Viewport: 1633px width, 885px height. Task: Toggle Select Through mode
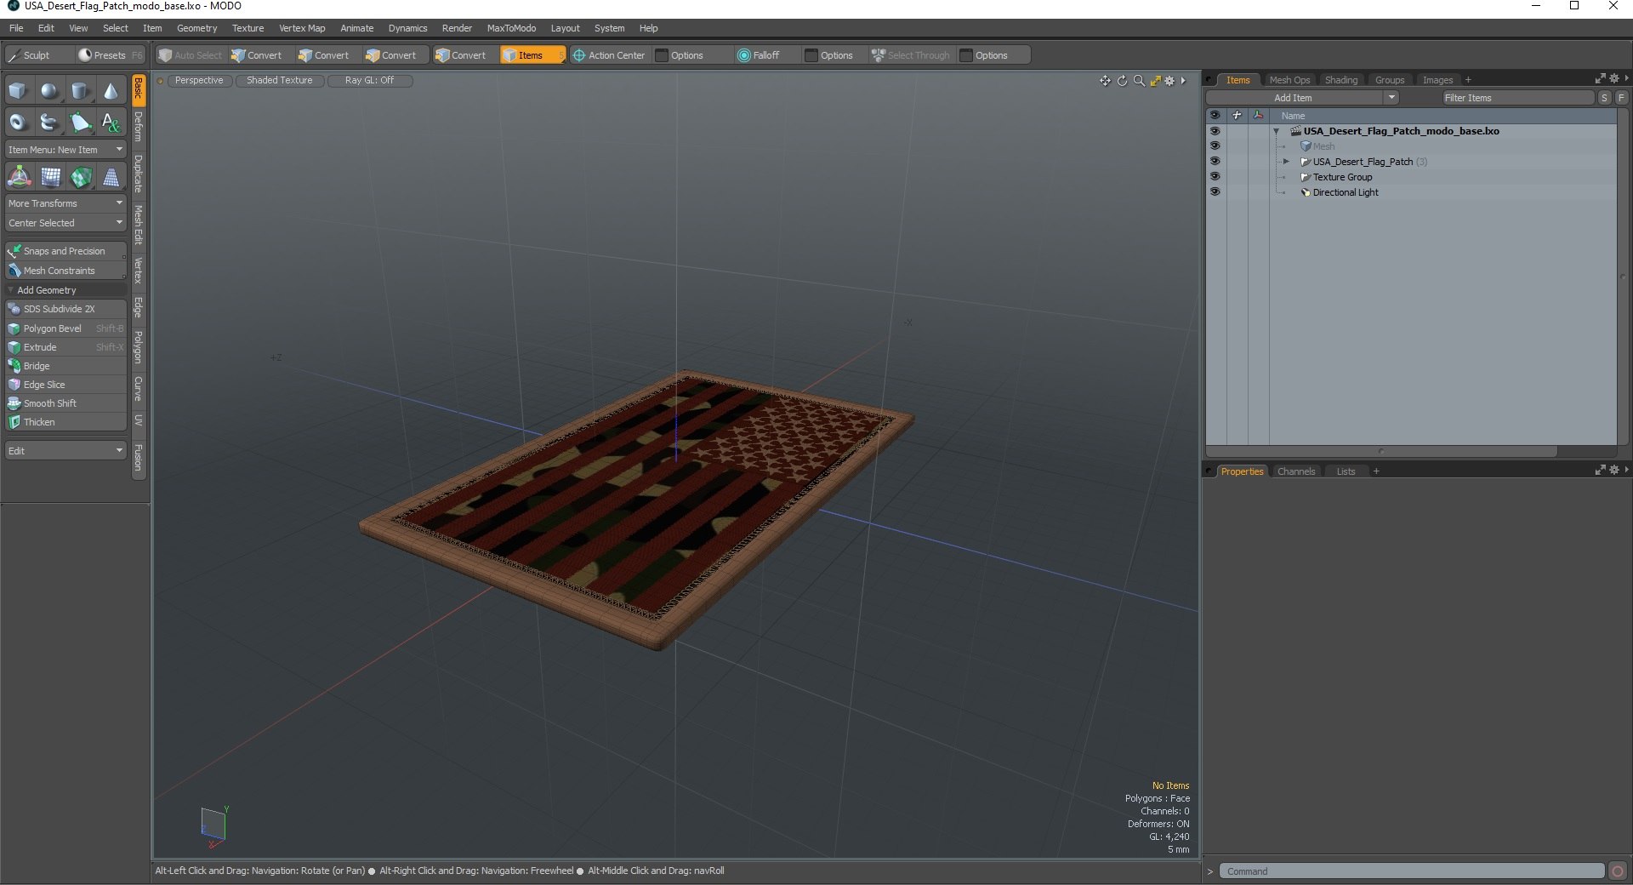[911, 55]
